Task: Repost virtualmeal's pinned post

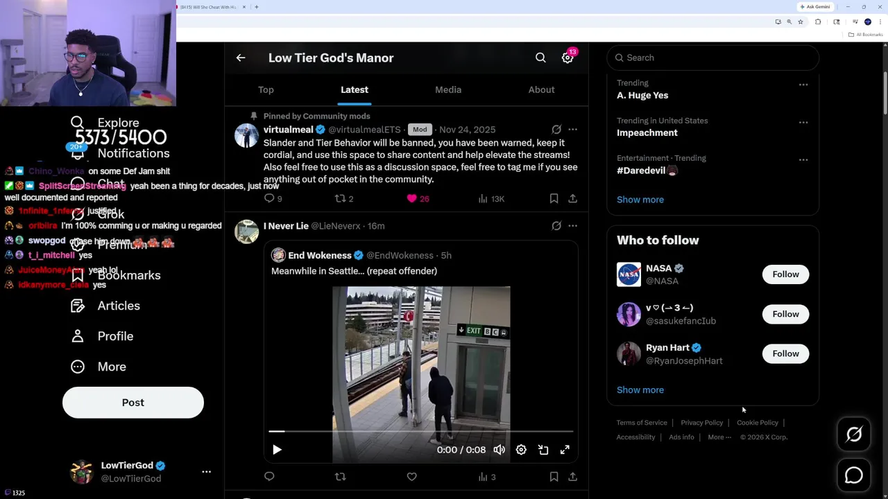Action: [340, 199]
